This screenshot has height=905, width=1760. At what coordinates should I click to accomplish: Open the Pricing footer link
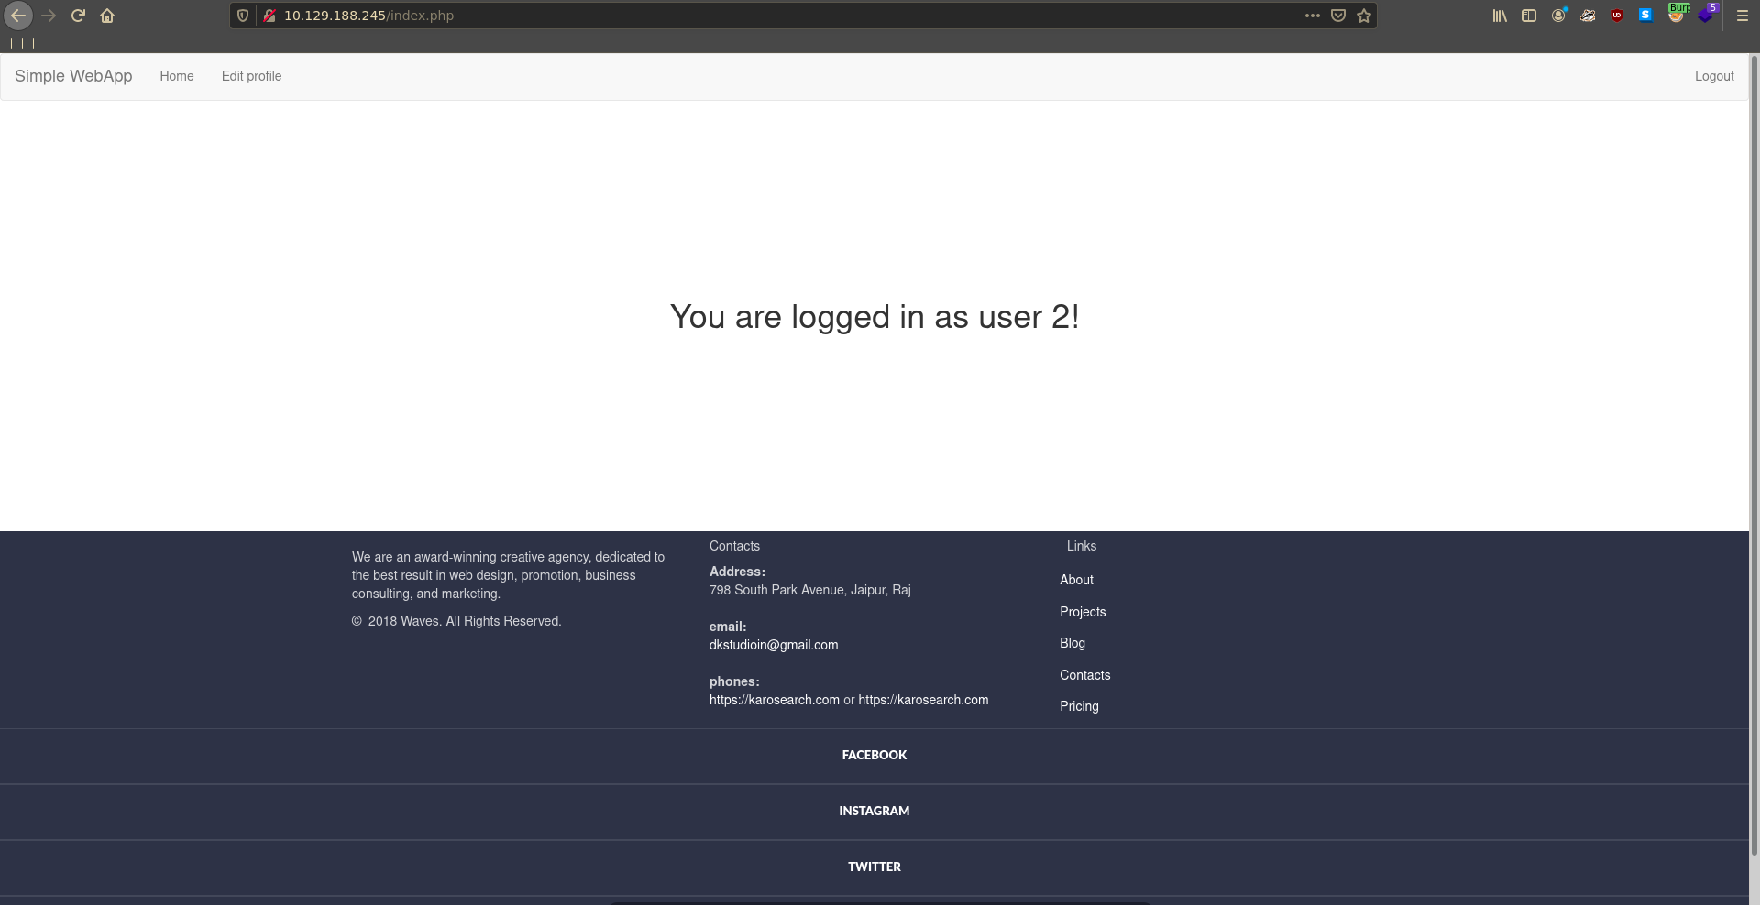click(1079, 706)
